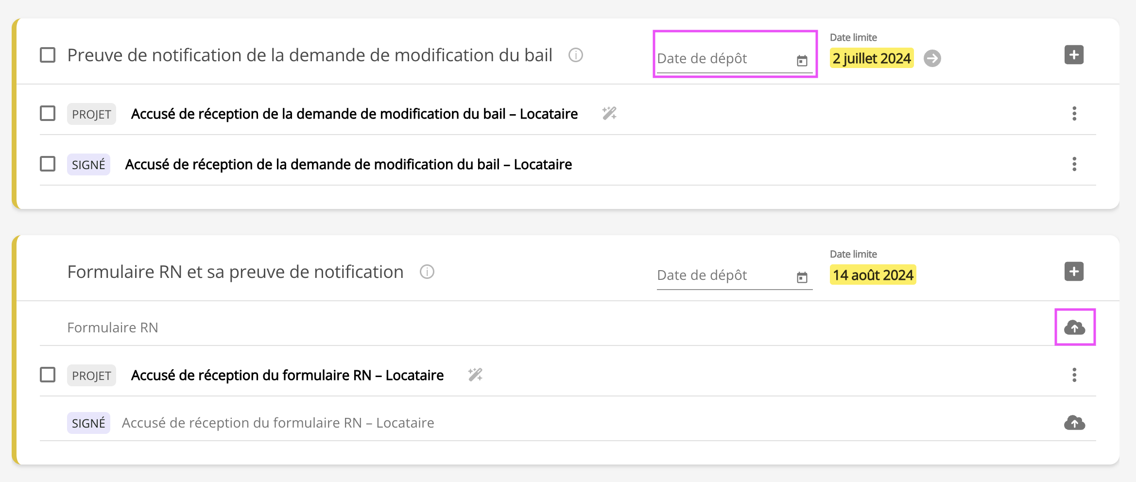Check the Preuve de notification section checkbox
Screen dimensions: 1136x482
click(x=48, y=55)
